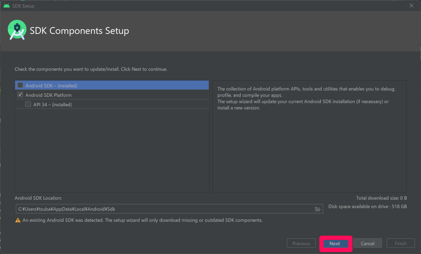Click the 'SDK Components Setup' heading
The width and height of the screenshot is (421, 254).
coord(79,31)
